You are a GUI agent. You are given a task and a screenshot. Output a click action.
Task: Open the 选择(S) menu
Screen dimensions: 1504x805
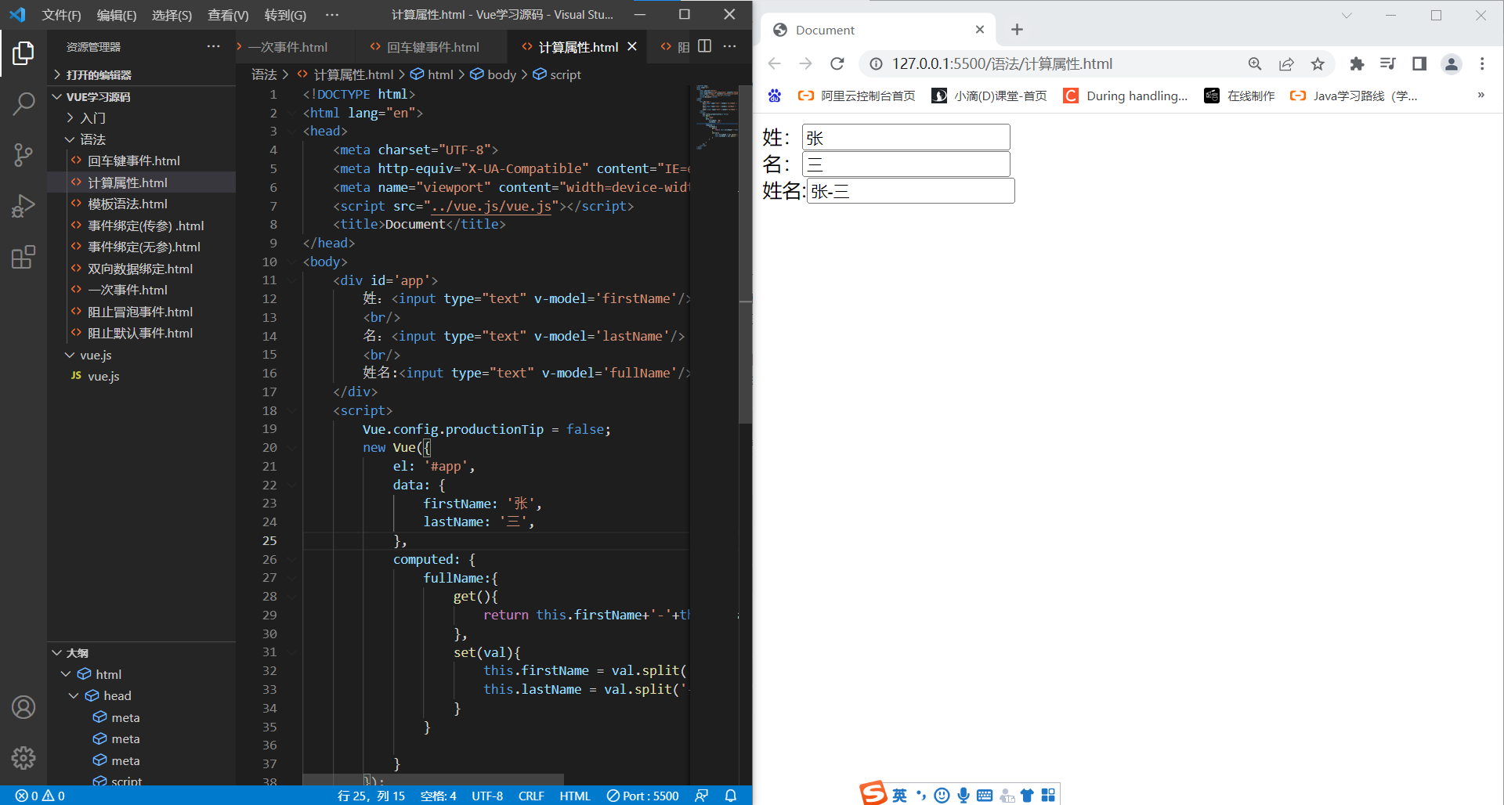point(172,15)
